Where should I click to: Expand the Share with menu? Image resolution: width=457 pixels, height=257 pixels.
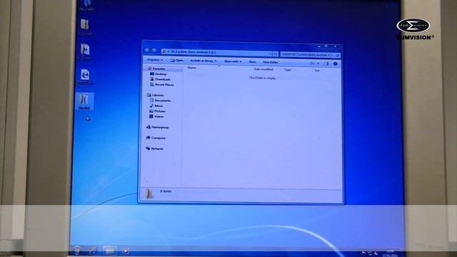tap(233, 61)
